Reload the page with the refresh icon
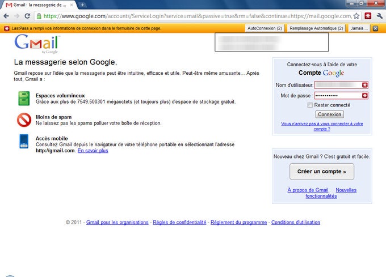The width and height of the screenshot is (386, 277). [27, 16]
